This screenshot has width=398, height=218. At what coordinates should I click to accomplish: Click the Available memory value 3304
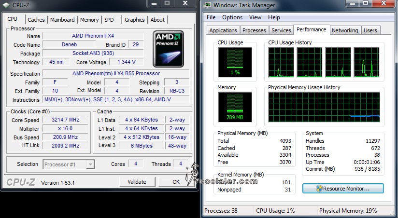285,155
